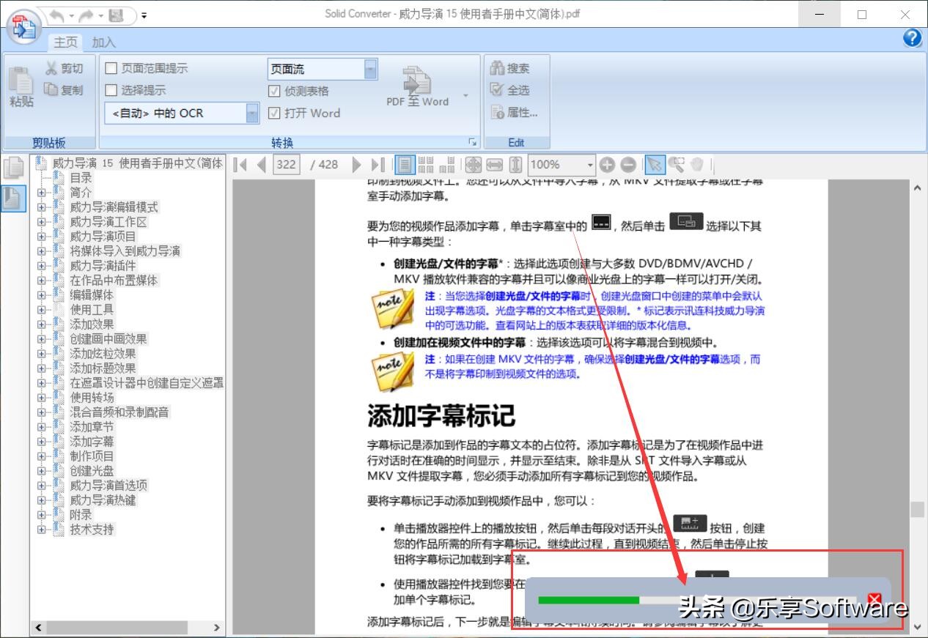Open the PDF 至 Word split-button arrow
Screen dimensions: 928x638
point(465,96)
